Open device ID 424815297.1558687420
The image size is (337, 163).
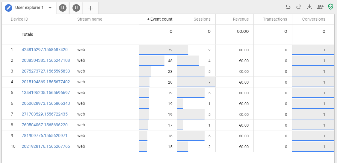coord(45,50)
